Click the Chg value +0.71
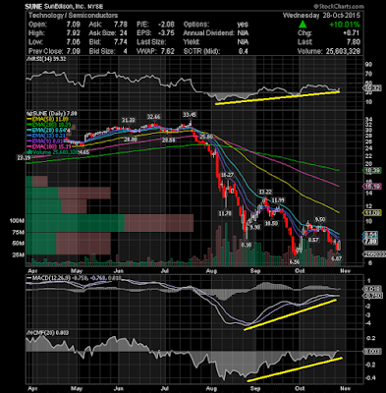The height and width of the screenshot is (393, 386). coord(351,33)
